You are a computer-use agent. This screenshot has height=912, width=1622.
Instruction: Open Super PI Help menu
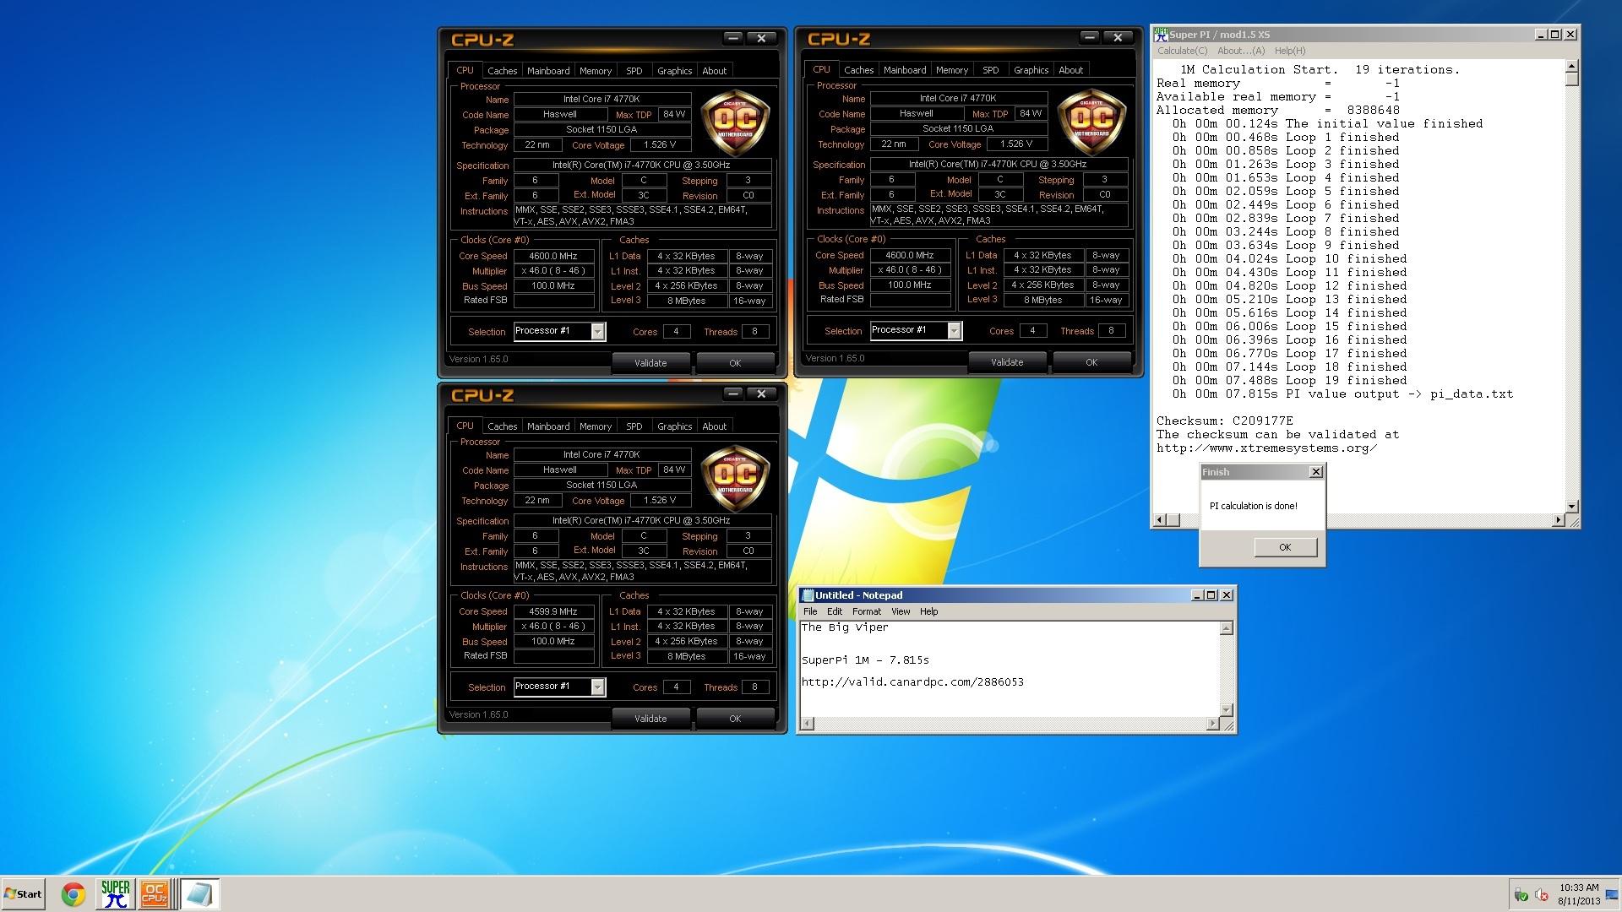click(1289, 51)
